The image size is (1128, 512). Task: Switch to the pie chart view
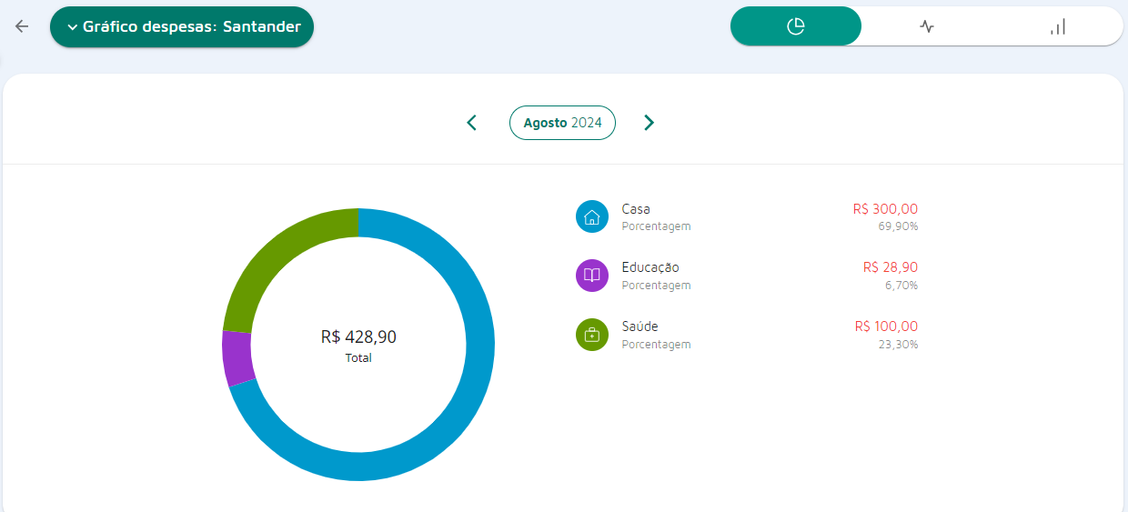point(796,26)
